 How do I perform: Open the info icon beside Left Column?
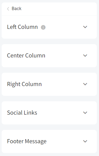coord(43,27)
